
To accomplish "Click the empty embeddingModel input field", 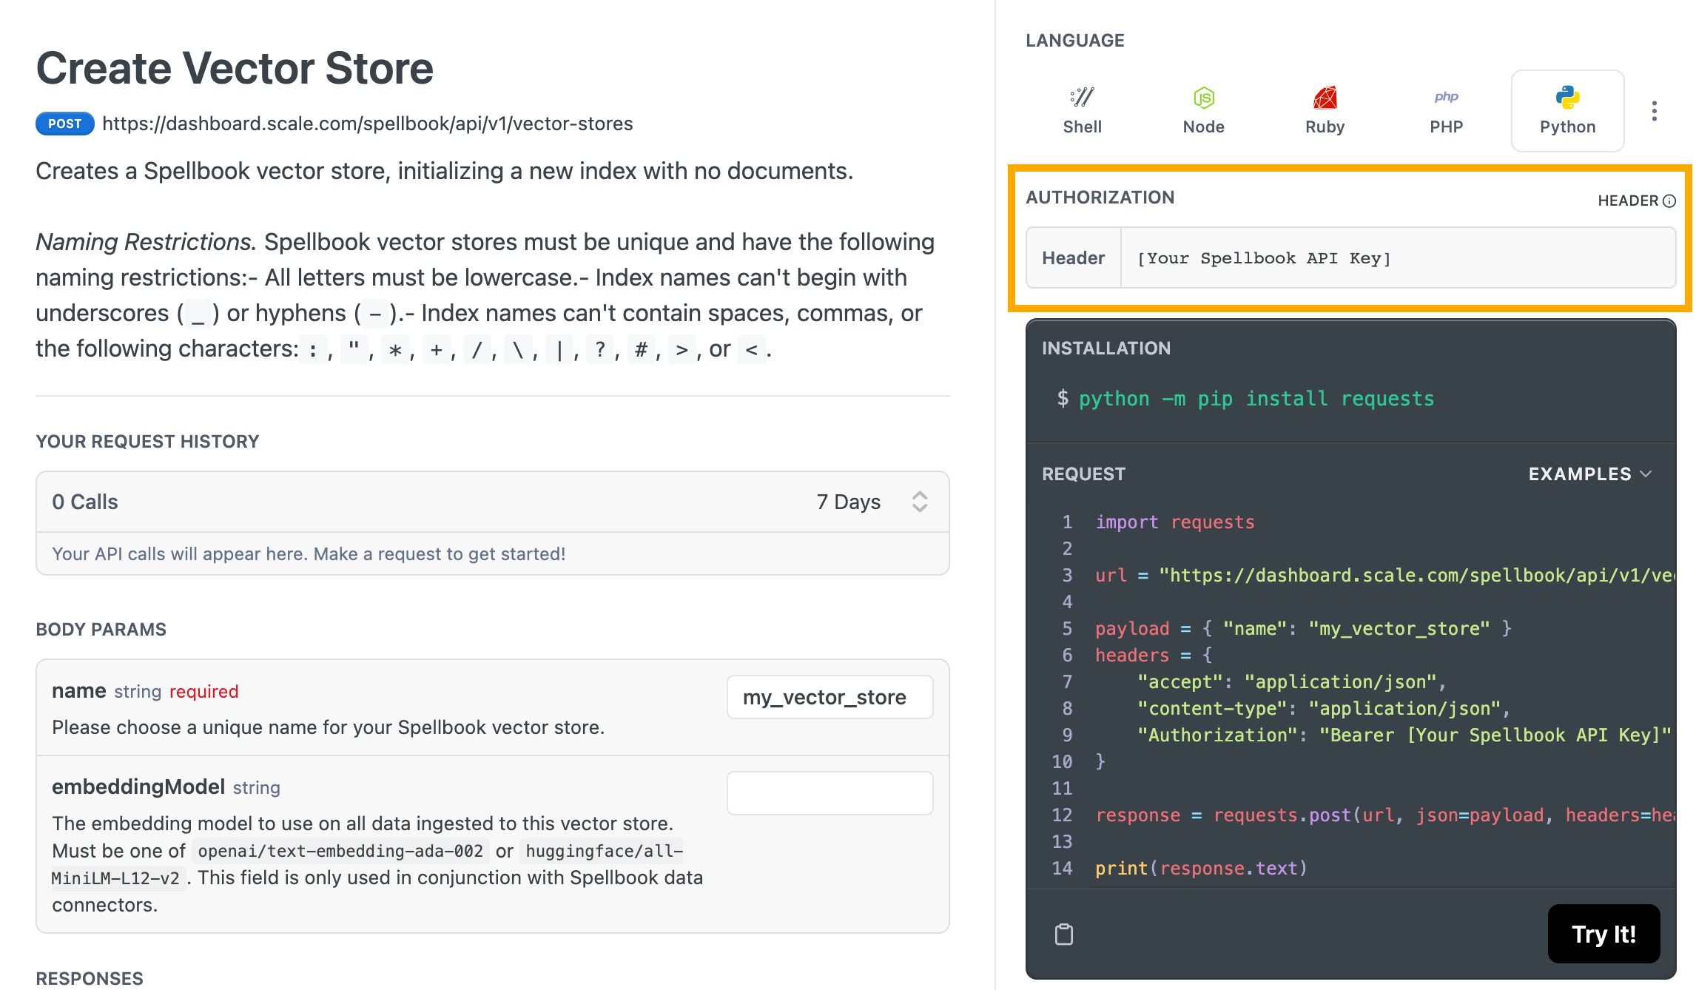I will 829,793.
